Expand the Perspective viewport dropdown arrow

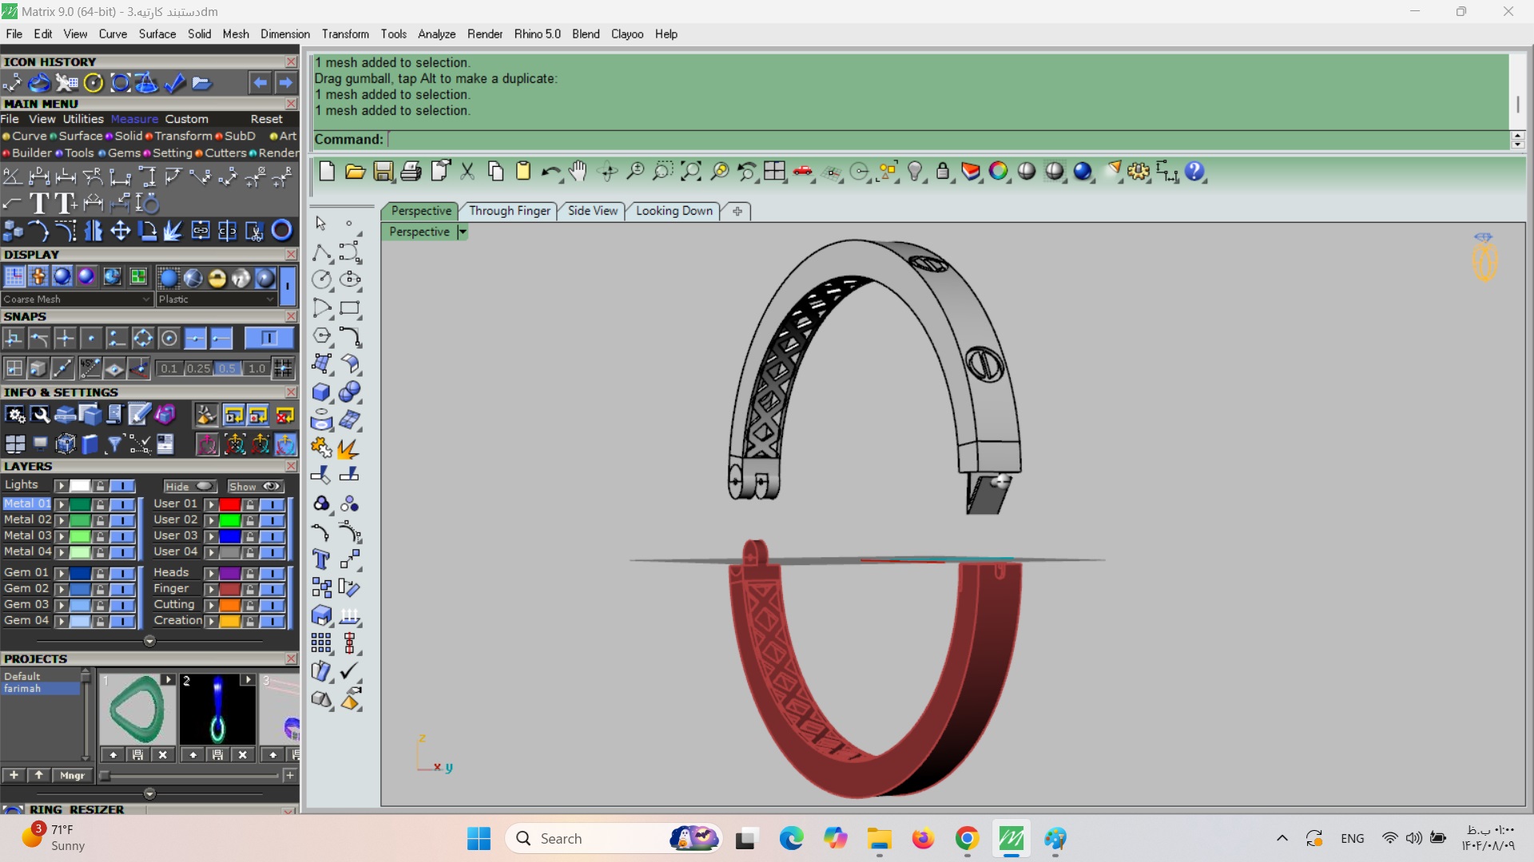pos(462,232)
